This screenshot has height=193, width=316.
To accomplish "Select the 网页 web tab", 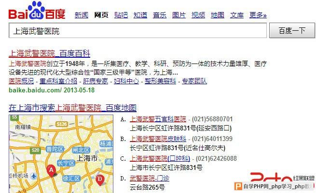I will click(x=101, y=15).
